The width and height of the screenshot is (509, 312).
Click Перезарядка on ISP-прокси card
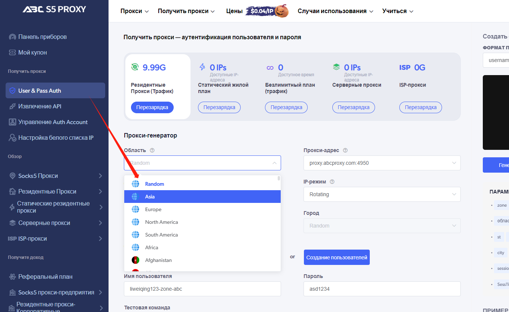pyautogui.click(x=421, y=107)
